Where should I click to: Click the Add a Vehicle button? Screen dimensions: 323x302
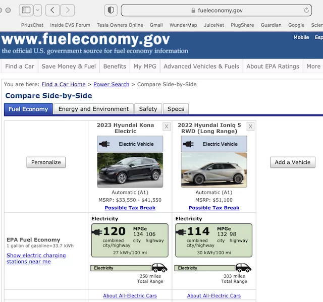293,162
